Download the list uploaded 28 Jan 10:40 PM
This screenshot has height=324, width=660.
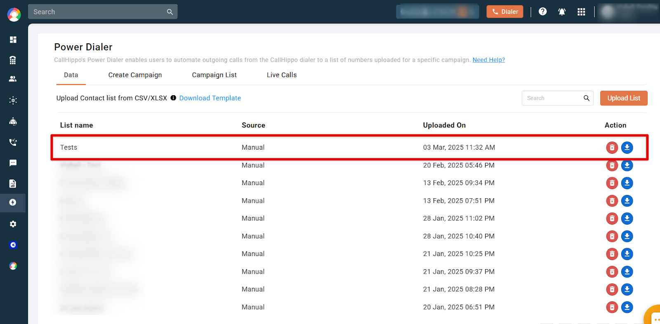(627, 236)
